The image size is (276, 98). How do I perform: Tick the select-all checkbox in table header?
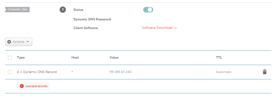pyautogui.click(x=10, y=58)
